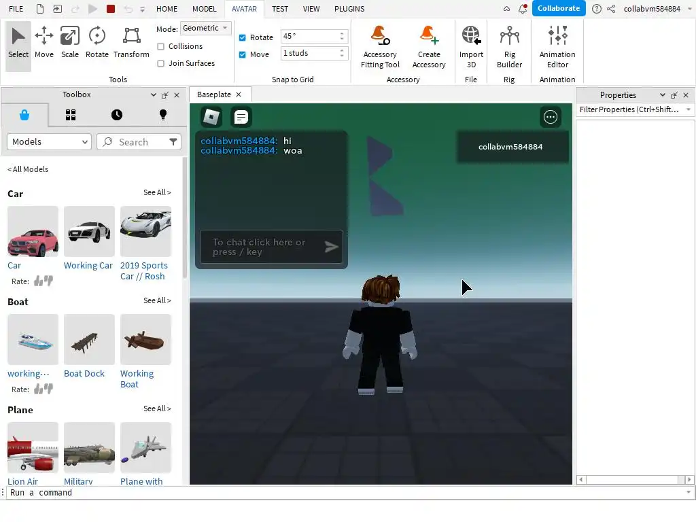Open the Working Car model link
The height and width of the screenshot is (522, 696).
click(x=88, y=266)
